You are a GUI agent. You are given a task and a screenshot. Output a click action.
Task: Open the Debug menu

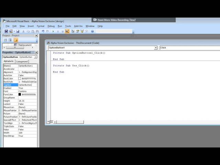(51, 26)
